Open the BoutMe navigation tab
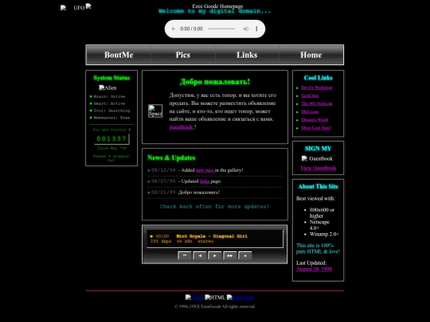Viewport: 430px width, 322px height. (119, 55)
